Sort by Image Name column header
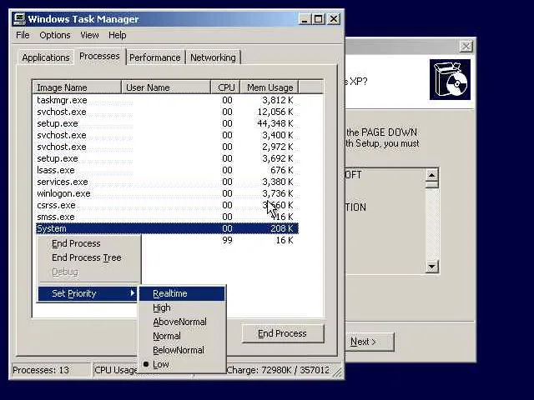Viewport: 534px width, 400px height. click(x=77, y=87)
